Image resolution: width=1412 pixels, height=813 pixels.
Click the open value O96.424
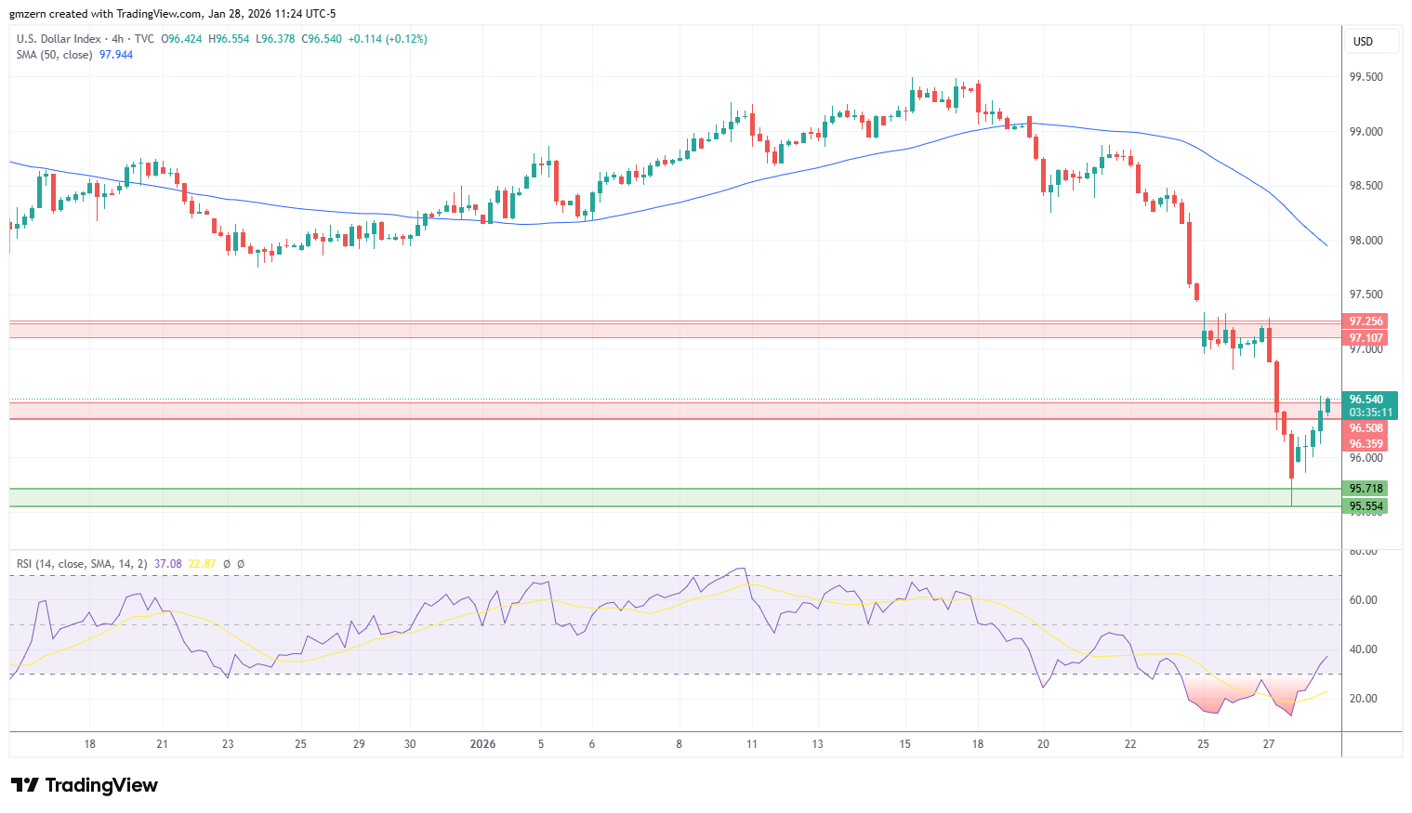click(182, 39)
